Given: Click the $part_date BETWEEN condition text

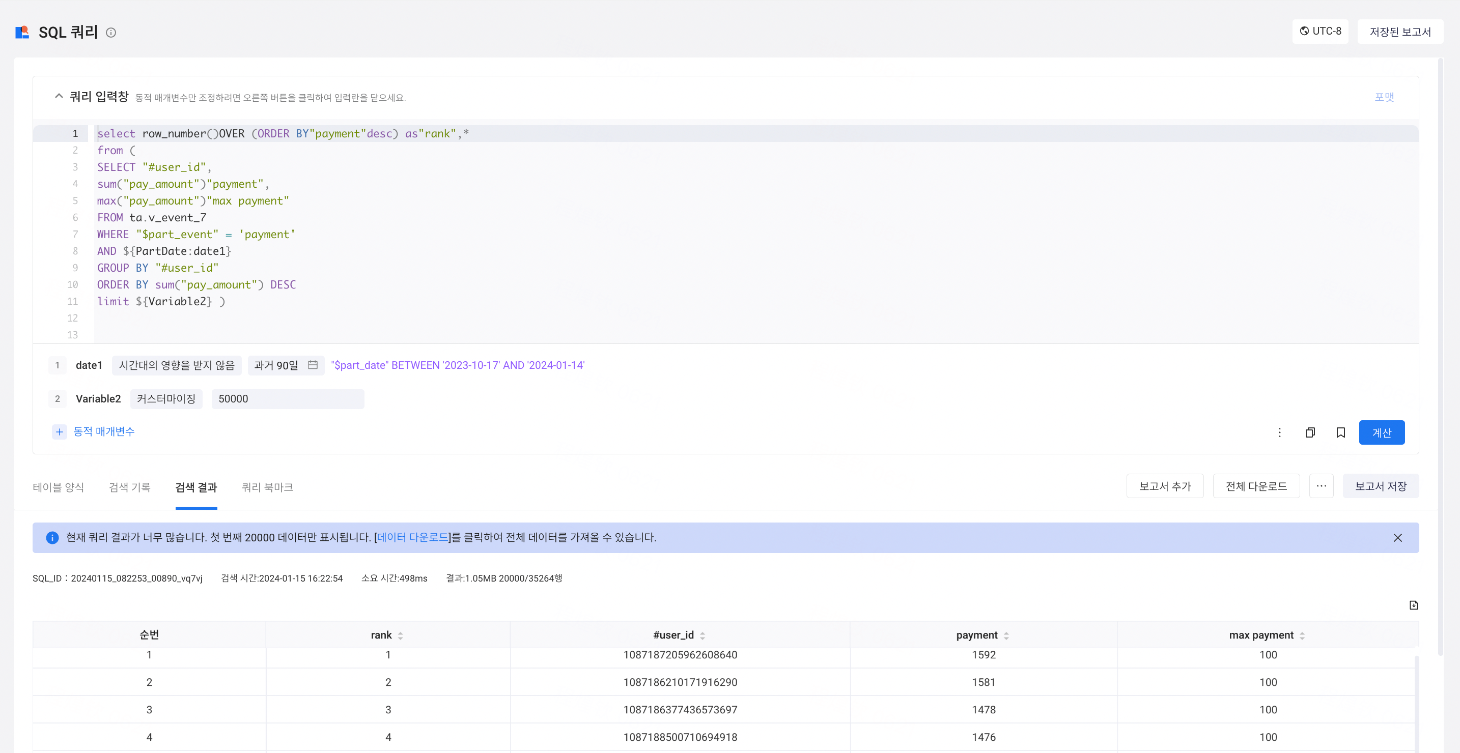Looking at the screenshot, I should click(x=457, y=365).
